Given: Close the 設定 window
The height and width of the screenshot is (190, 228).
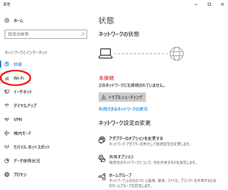Looking at the screenshot, I should (223, 5).
